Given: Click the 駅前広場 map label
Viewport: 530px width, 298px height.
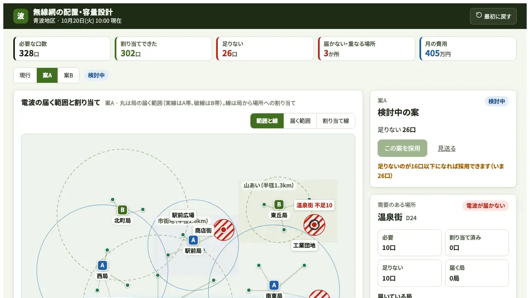Looking at the screenshot, I should pyautogui.click(x=183, y=215).
